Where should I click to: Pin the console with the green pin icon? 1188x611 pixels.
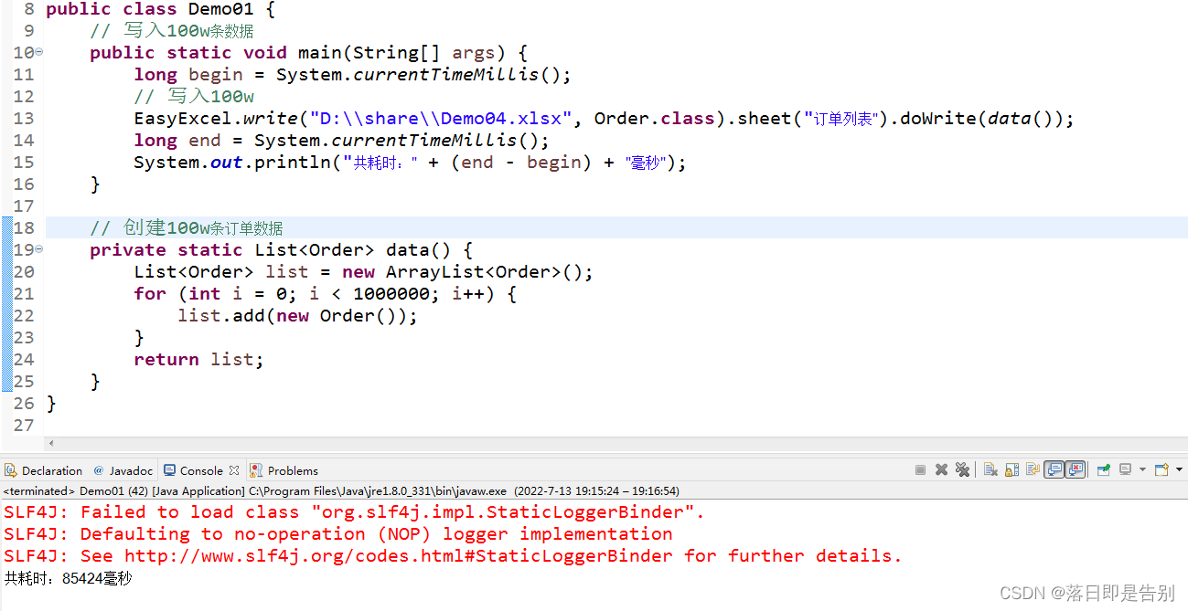point(1103,469)
